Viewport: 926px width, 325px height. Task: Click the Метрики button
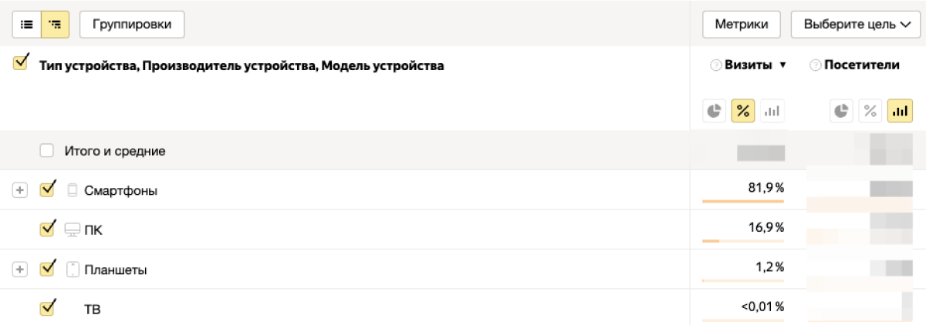coord(741,24)
